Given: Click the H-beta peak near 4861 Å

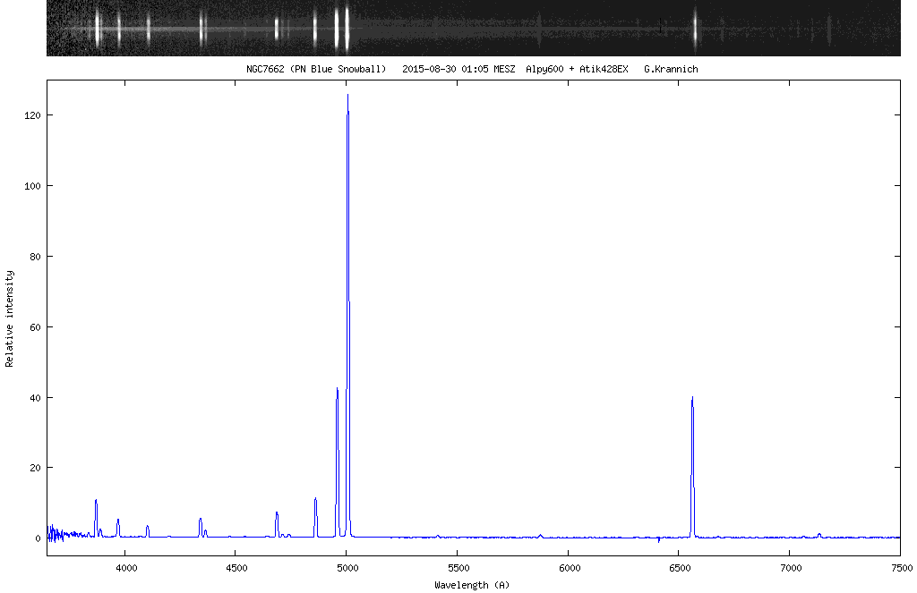Looking at the screenshot, I should click(x=315, y=500).
